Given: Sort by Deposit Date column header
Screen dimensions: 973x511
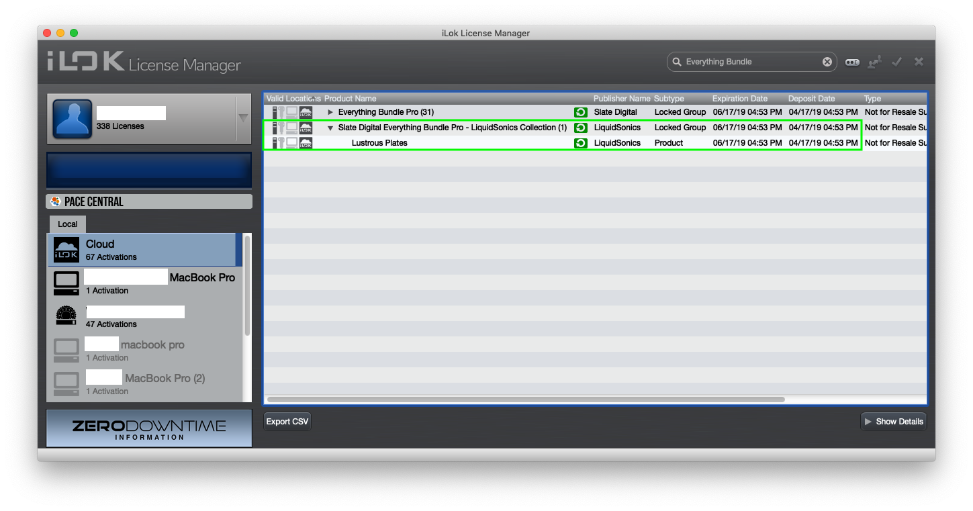Looking at the screenshot, I should pyautogui.click(x=812, y=99).
